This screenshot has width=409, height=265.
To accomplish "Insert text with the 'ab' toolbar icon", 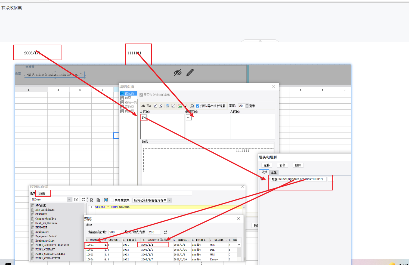I will point(143,106).
